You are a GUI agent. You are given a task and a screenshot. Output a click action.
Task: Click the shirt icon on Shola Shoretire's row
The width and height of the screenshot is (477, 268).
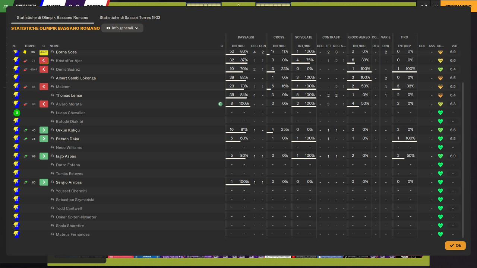[16, 226]
